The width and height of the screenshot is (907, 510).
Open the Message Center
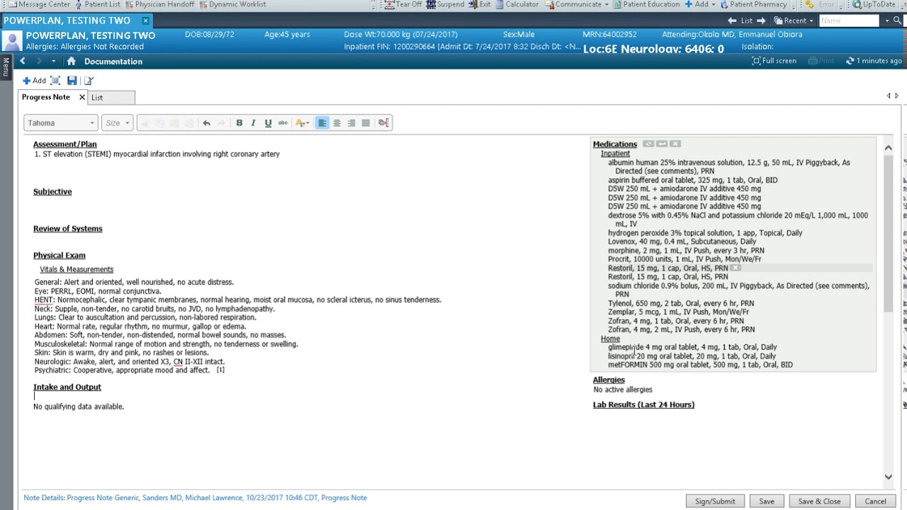(39, 4)
